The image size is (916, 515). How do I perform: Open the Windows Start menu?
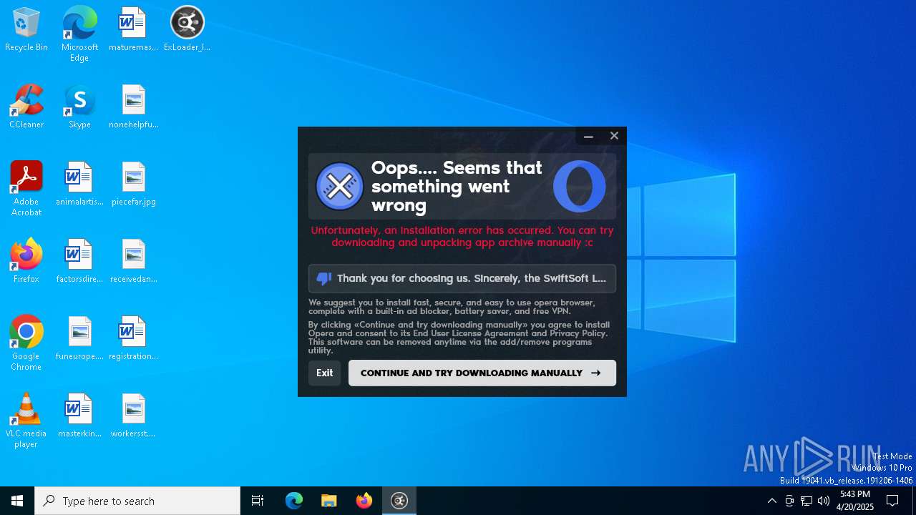[17, 501]
